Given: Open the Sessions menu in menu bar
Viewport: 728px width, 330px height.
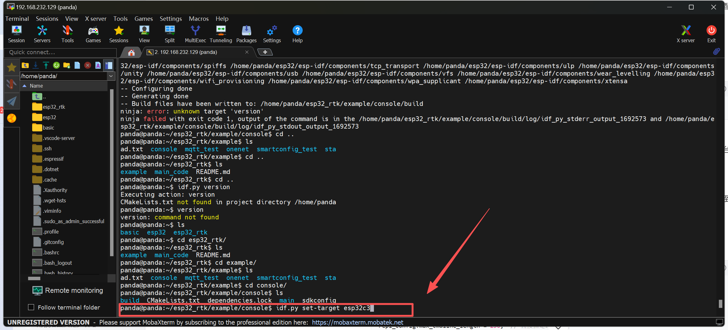Looking at the screenshot, I should point(47,19).
